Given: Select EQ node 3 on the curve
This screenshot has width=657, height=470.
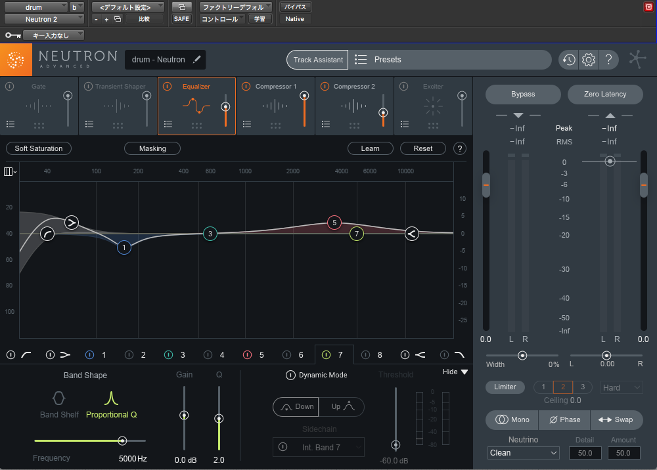Looking at the screenshot, I should click(x=210, y=234).
